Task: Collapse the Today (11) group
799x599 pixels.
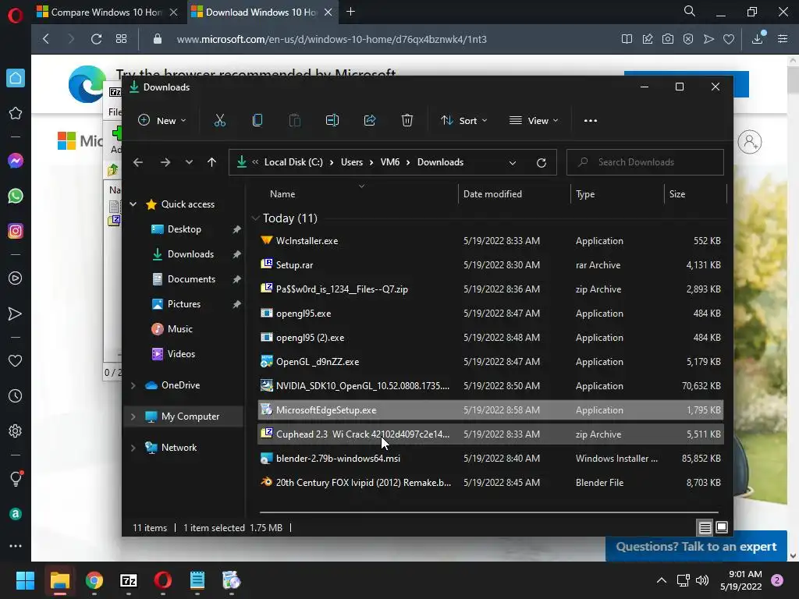Action: pyautogui.click(x=255, y=218)
